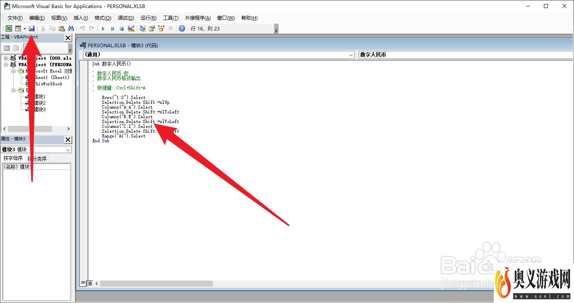
Task: Open Toolbox icon with wrench and hammer
Action: click(x=170, y=28)
